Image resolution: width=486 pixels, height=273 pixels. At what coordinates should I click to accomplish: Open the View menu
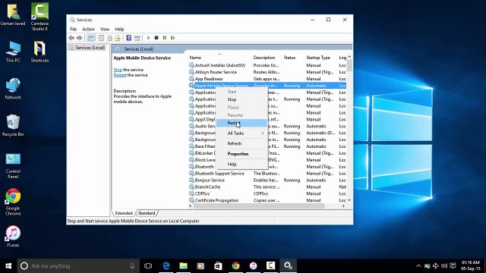click(105, 29)
